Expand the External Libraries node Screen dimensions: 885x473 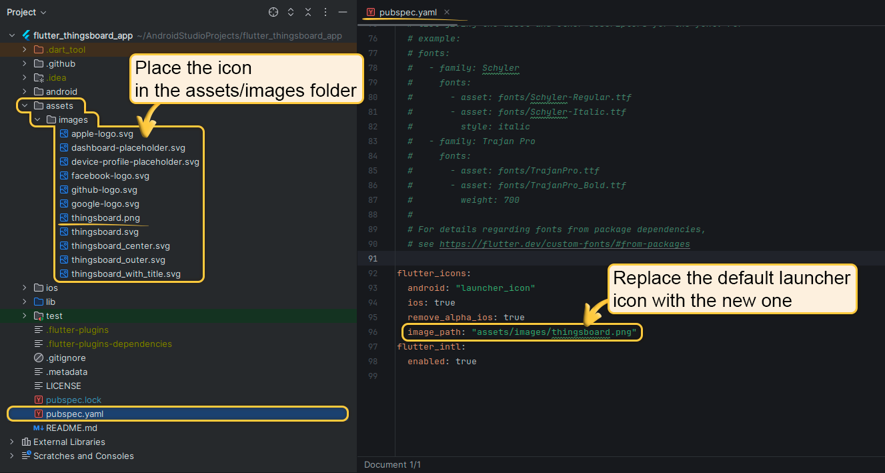click(x=12, y=442)
